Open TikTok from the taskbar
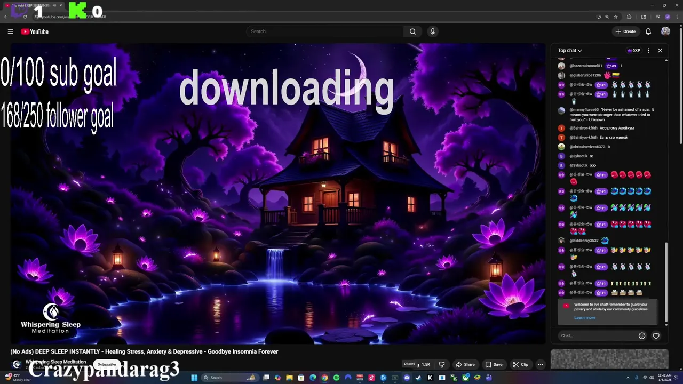The height and width of the screenshot is (384, 683). click(x=371, y=378)
